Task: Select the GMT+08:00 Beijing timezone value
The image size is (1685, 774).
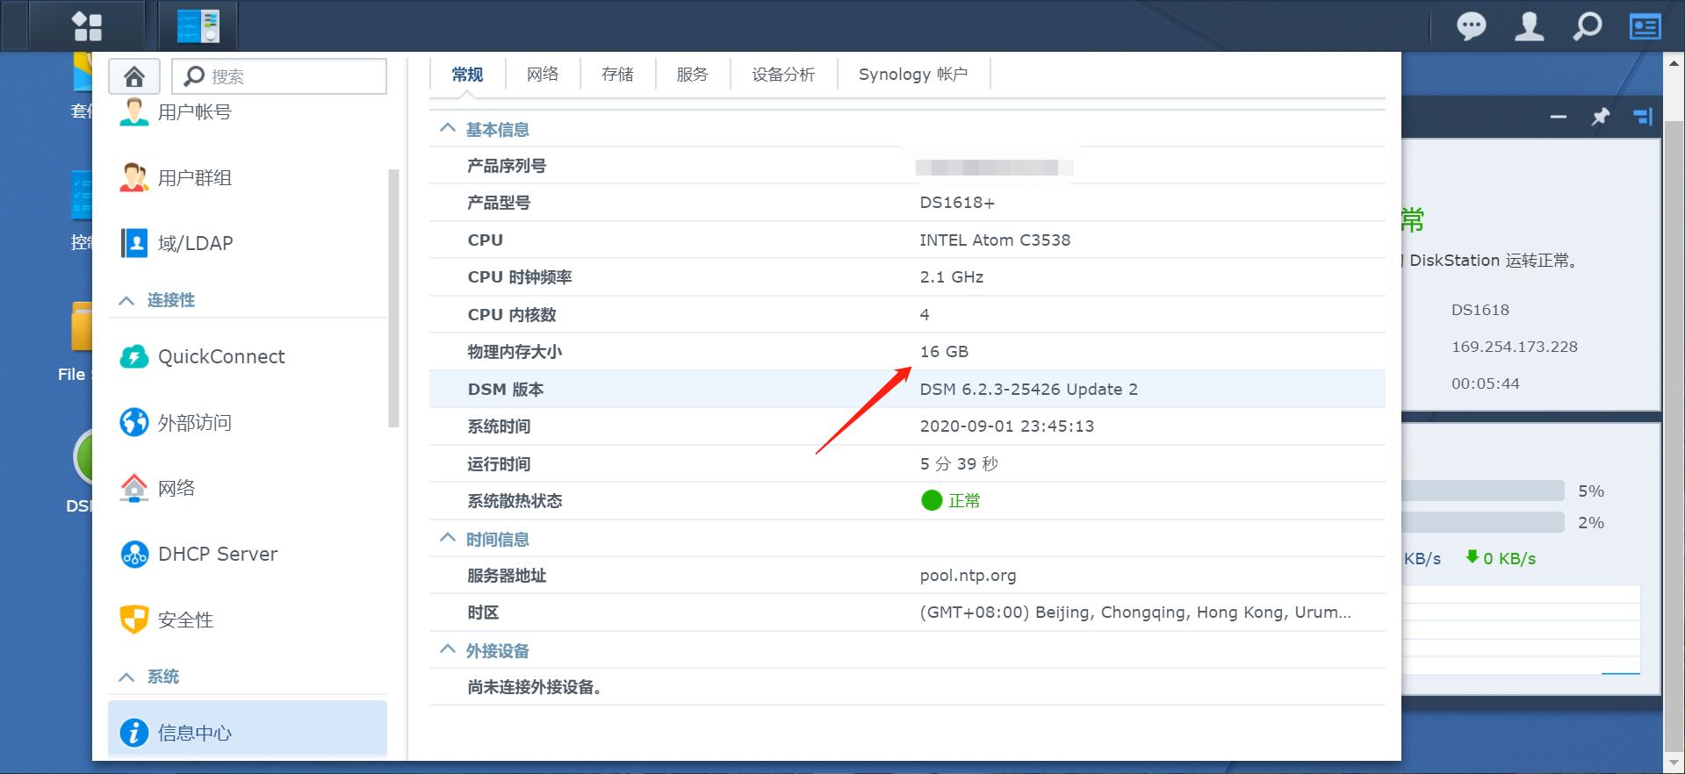Action: coord(1135,613)
